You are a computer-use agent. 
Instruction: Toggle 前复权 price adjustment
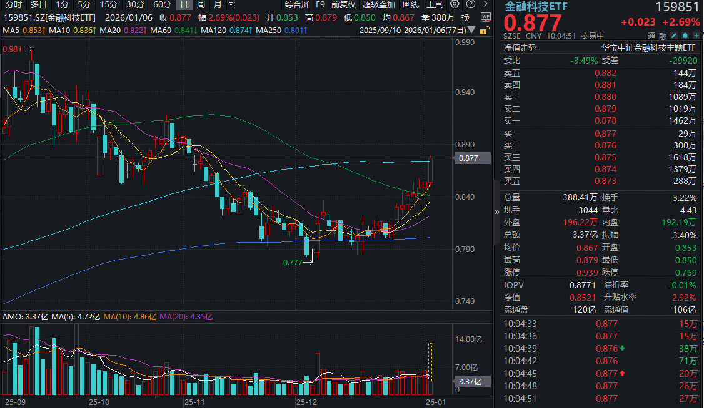coord(344,4)
